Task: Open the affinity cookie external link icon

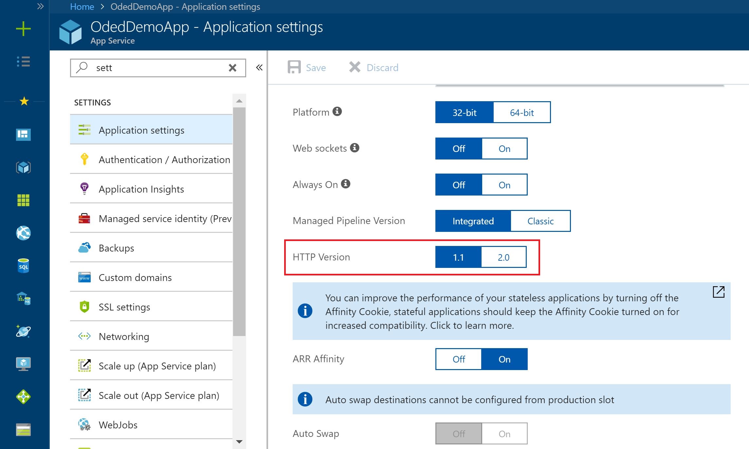Action: [719, 292]
